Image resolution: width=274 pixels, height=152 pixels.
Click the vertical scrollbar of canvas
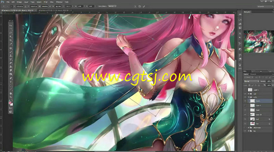click(x=236, y=79)
